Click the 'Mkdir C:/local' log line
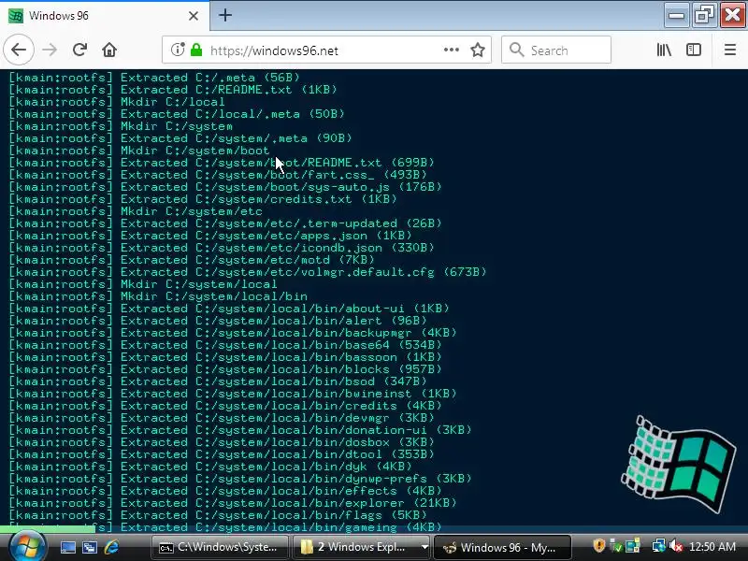The height and width of the screenshot is (561, 748). [117, 102]
